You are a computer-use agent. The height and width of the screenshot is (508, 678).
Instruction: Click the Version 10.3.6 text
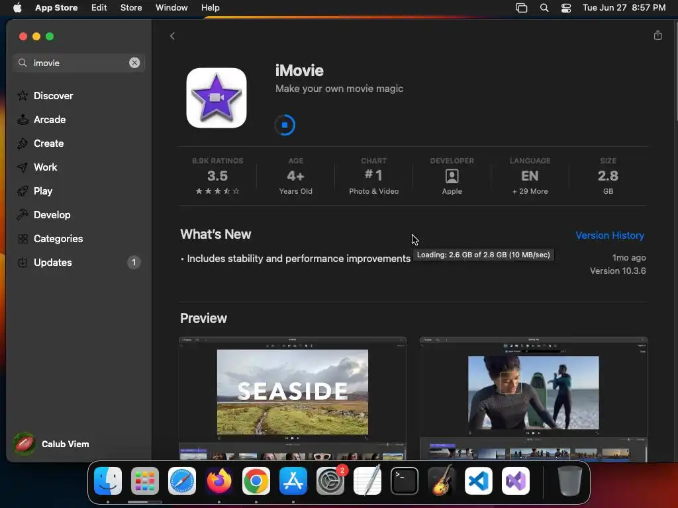pos(618,271)
